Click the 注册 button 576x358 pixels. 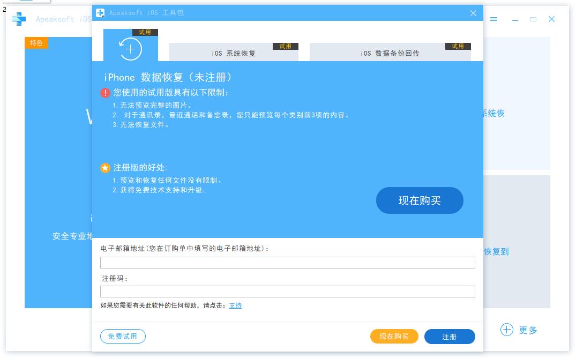(450, 337)
